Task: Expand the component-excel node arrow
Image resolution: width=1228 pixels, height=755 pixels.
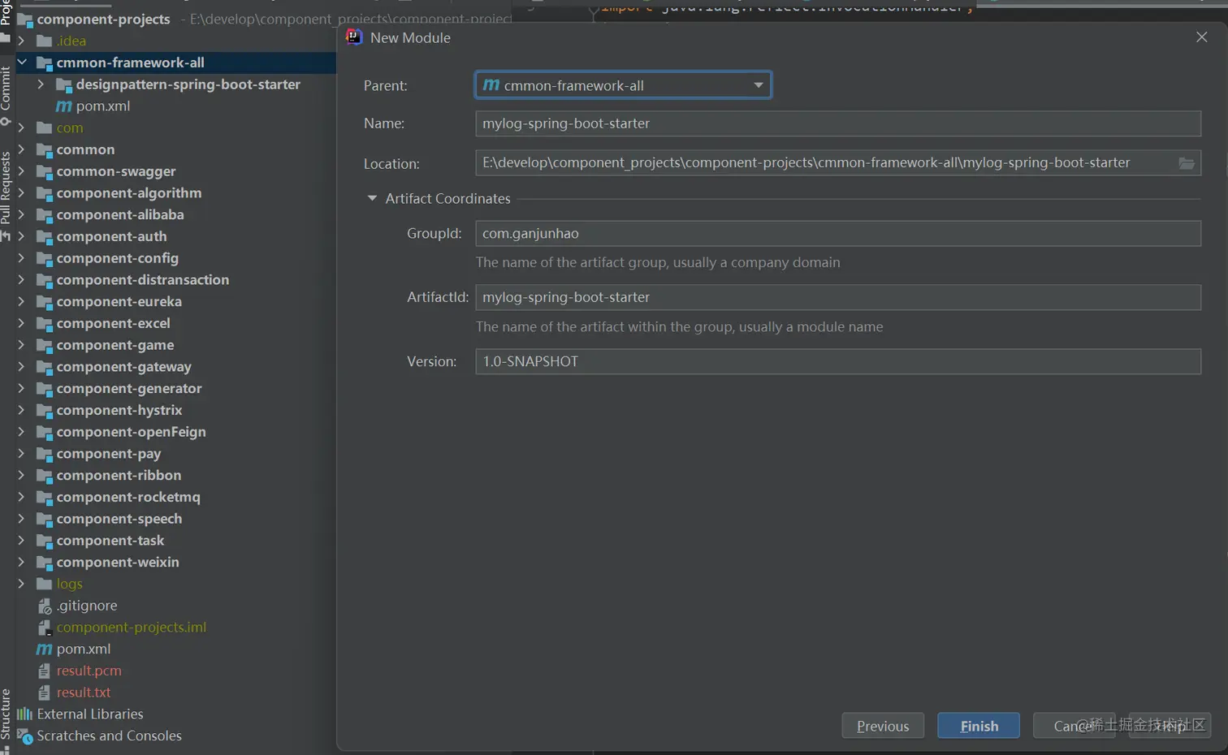Action: pos(21,324)
